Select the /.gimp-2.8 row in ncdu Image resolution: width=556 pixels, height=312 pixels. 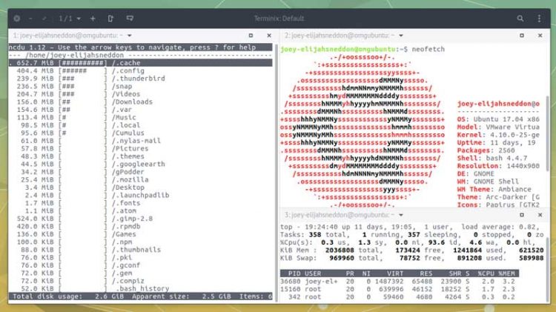click(x=141, y=219)
